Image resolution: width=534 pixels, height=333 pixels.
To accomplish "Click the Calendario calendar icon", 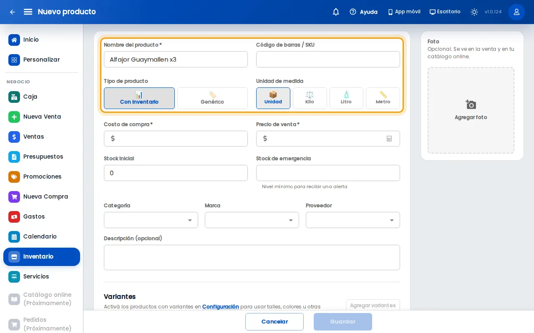I will 14,237.
